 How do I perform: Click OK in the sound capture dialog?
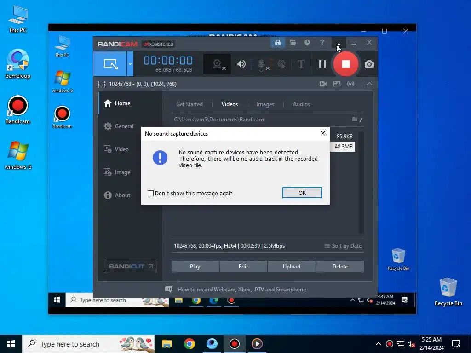pyautogui.click(x=302, y=193)
